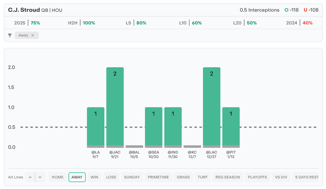Filter by SUNDAY games
Screen dimensions: 326x189
[x=132, y=177]
